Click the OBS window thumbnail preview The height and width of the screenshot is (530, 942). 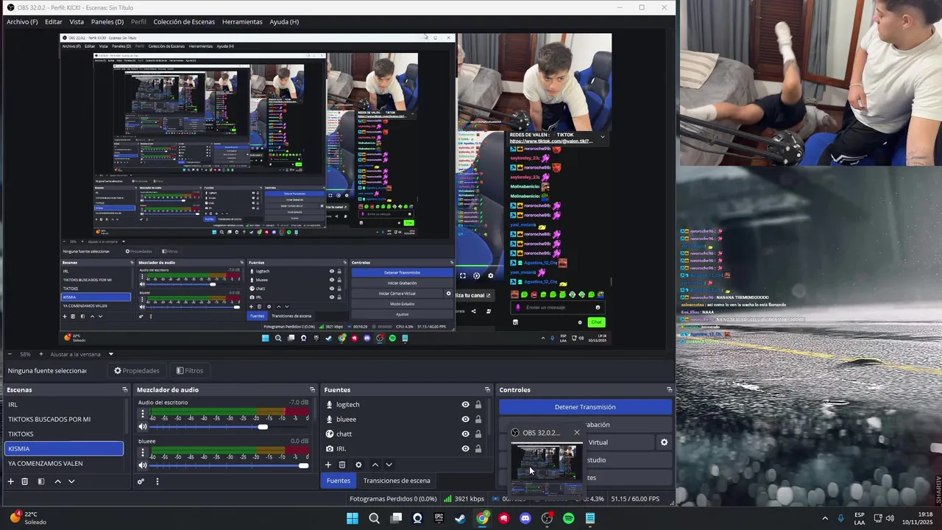pyautogui.click(x=546, y=468)
